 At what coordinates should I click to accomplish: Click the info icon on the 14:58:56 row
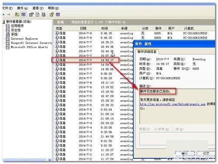click(x=57, y=69)
